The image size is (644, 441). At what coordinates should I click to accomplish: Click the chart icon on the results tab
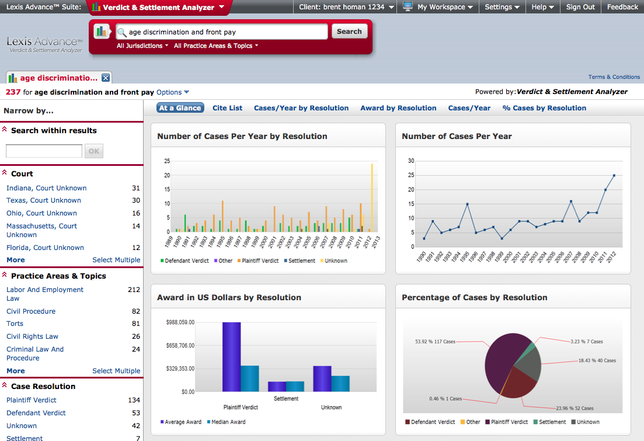click(x=13, y=78)
